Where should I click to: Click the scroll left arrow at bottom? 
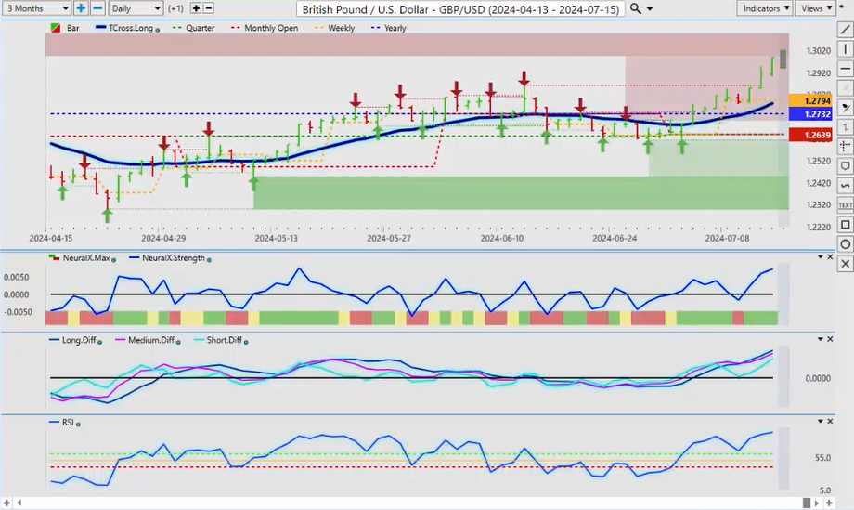(x=19, y=503)
